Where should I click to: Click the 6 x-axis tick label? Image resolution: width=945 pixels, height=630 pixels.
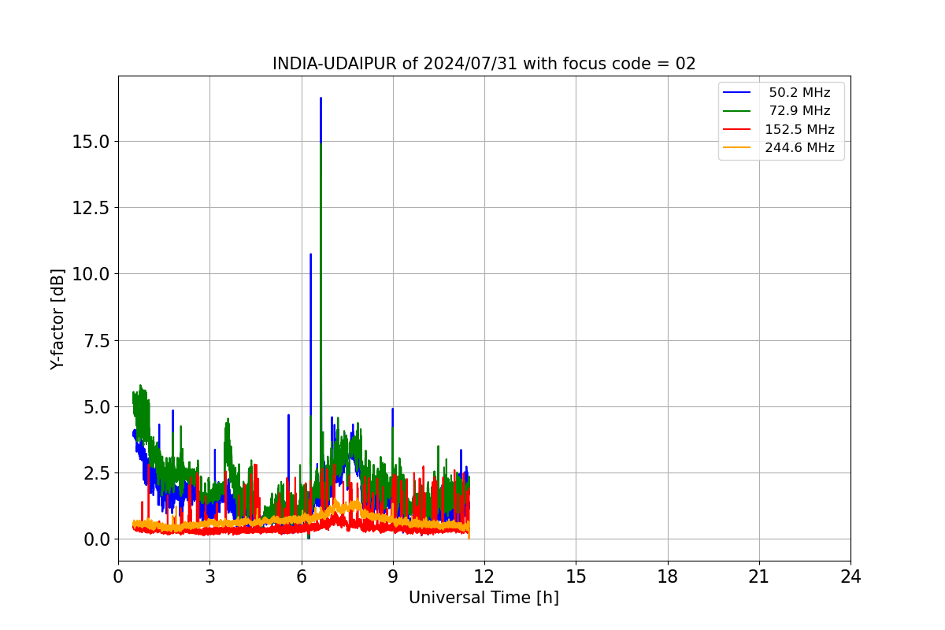click(x=301, y=576)
